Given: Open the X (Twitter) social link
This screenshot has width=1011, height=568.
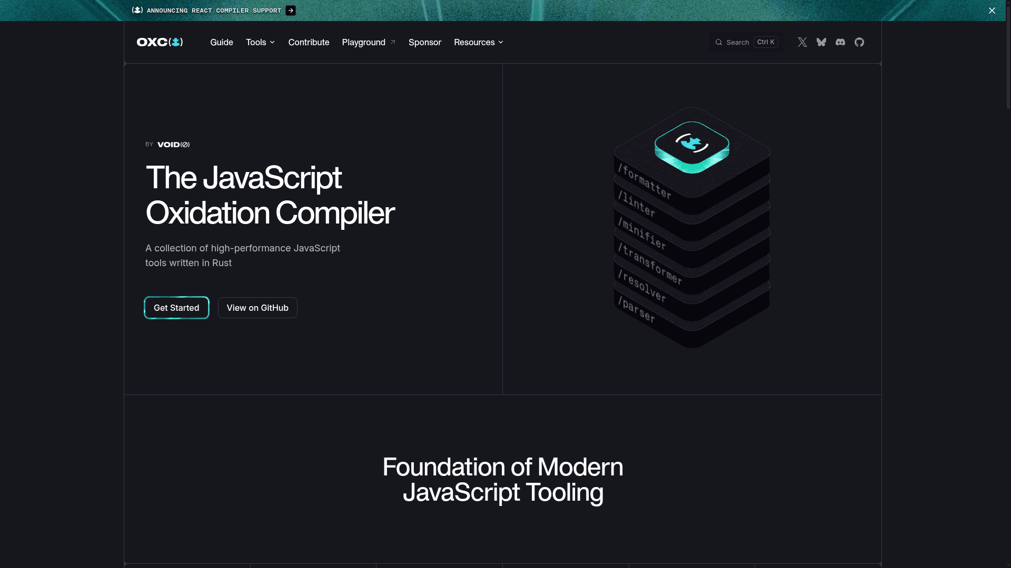Looking at the screenshot, I should pos(802,42).
